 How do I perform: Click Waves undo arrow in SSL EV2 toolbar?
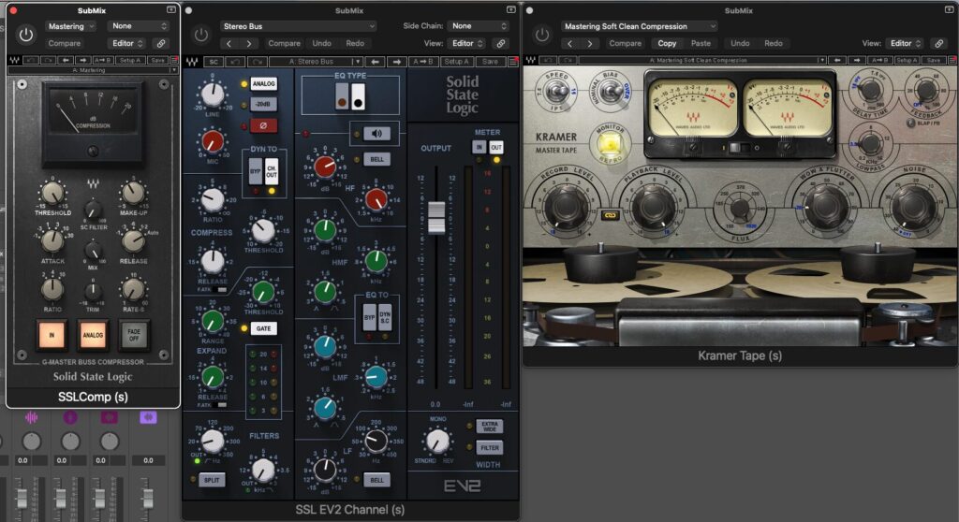tap(235, 62)
